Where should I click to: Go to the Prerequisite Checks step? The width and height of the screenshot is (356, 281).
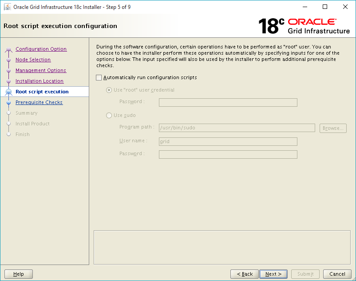[39, 102]
